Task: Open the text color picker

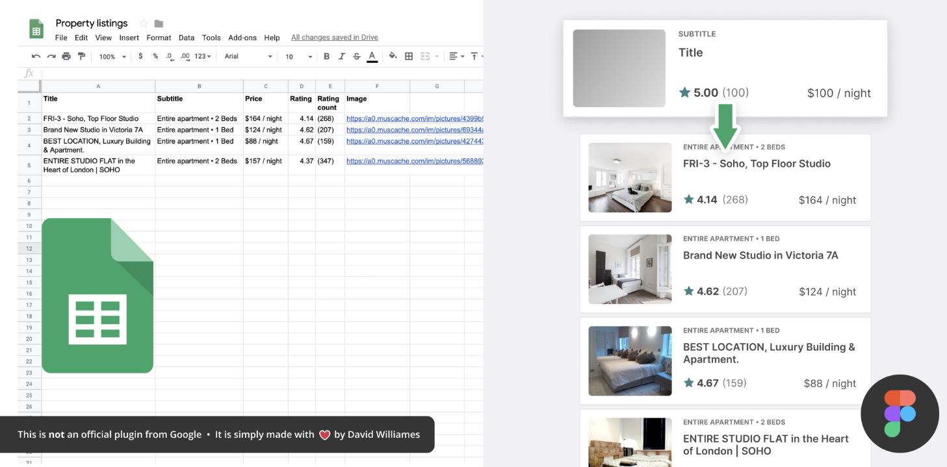Action: [372, 57]
